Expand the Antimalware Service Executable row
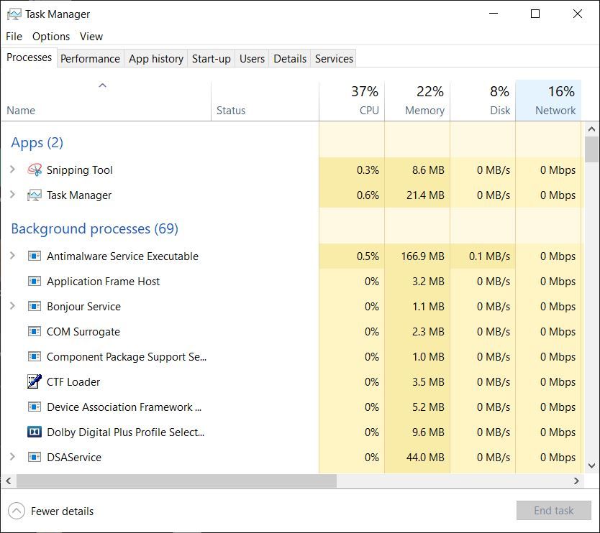 [12, 255]
